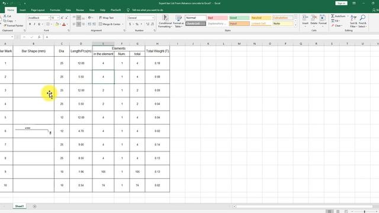Toggle Wrap Text
This screenshot has width=379, height=213.
[106, 18]
